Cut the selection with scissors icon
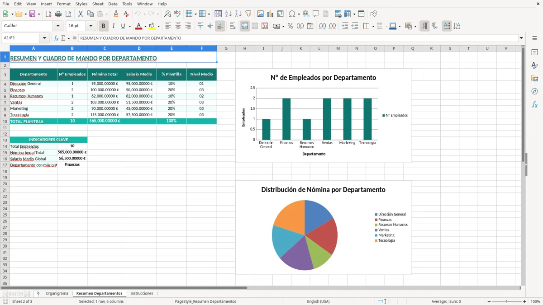This screenshot has width=543, height=305. (81, 14)
